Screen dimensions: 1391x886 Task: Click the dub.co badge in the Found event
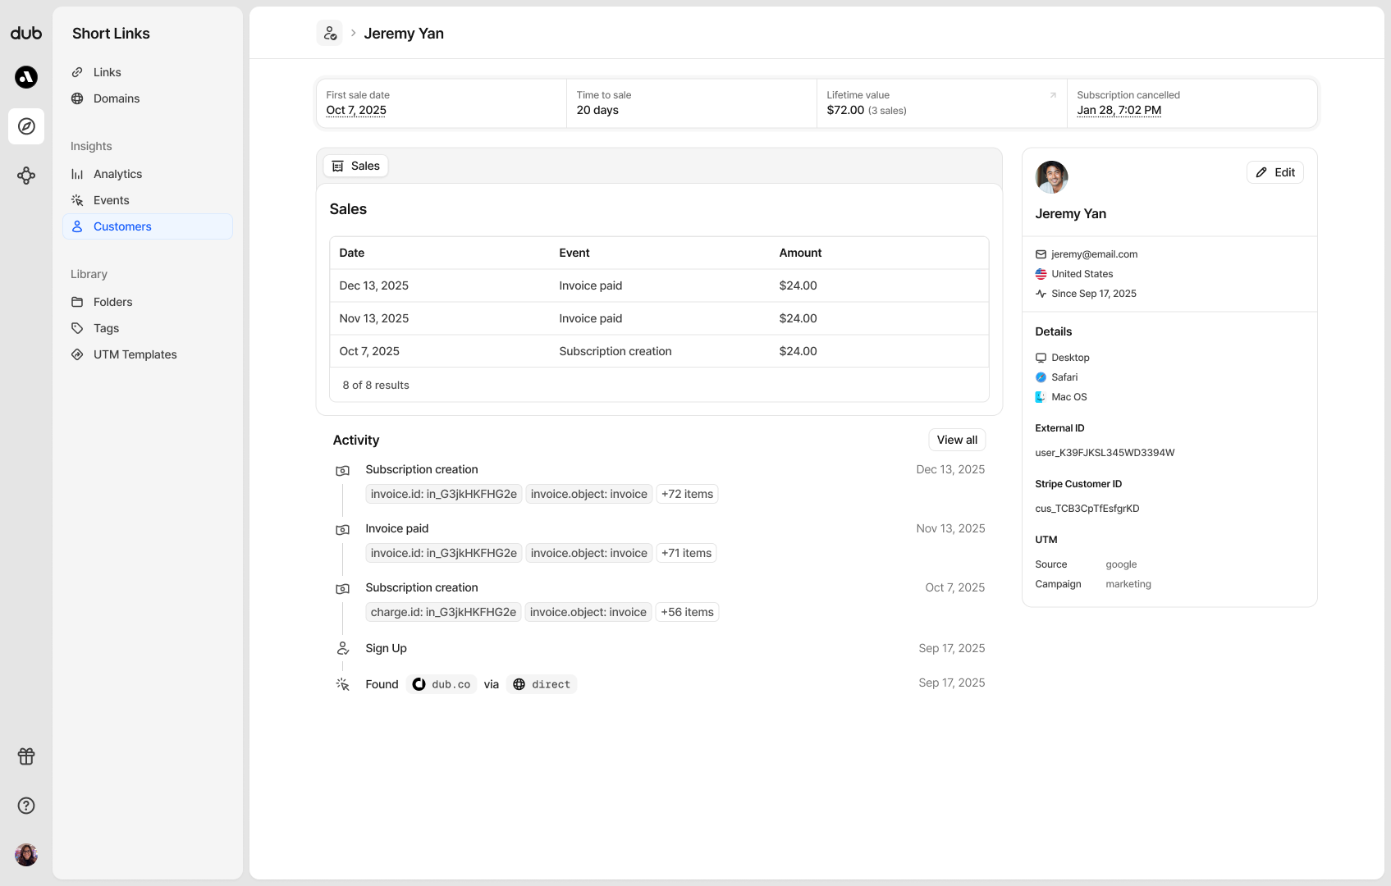(x=441, y=683)
